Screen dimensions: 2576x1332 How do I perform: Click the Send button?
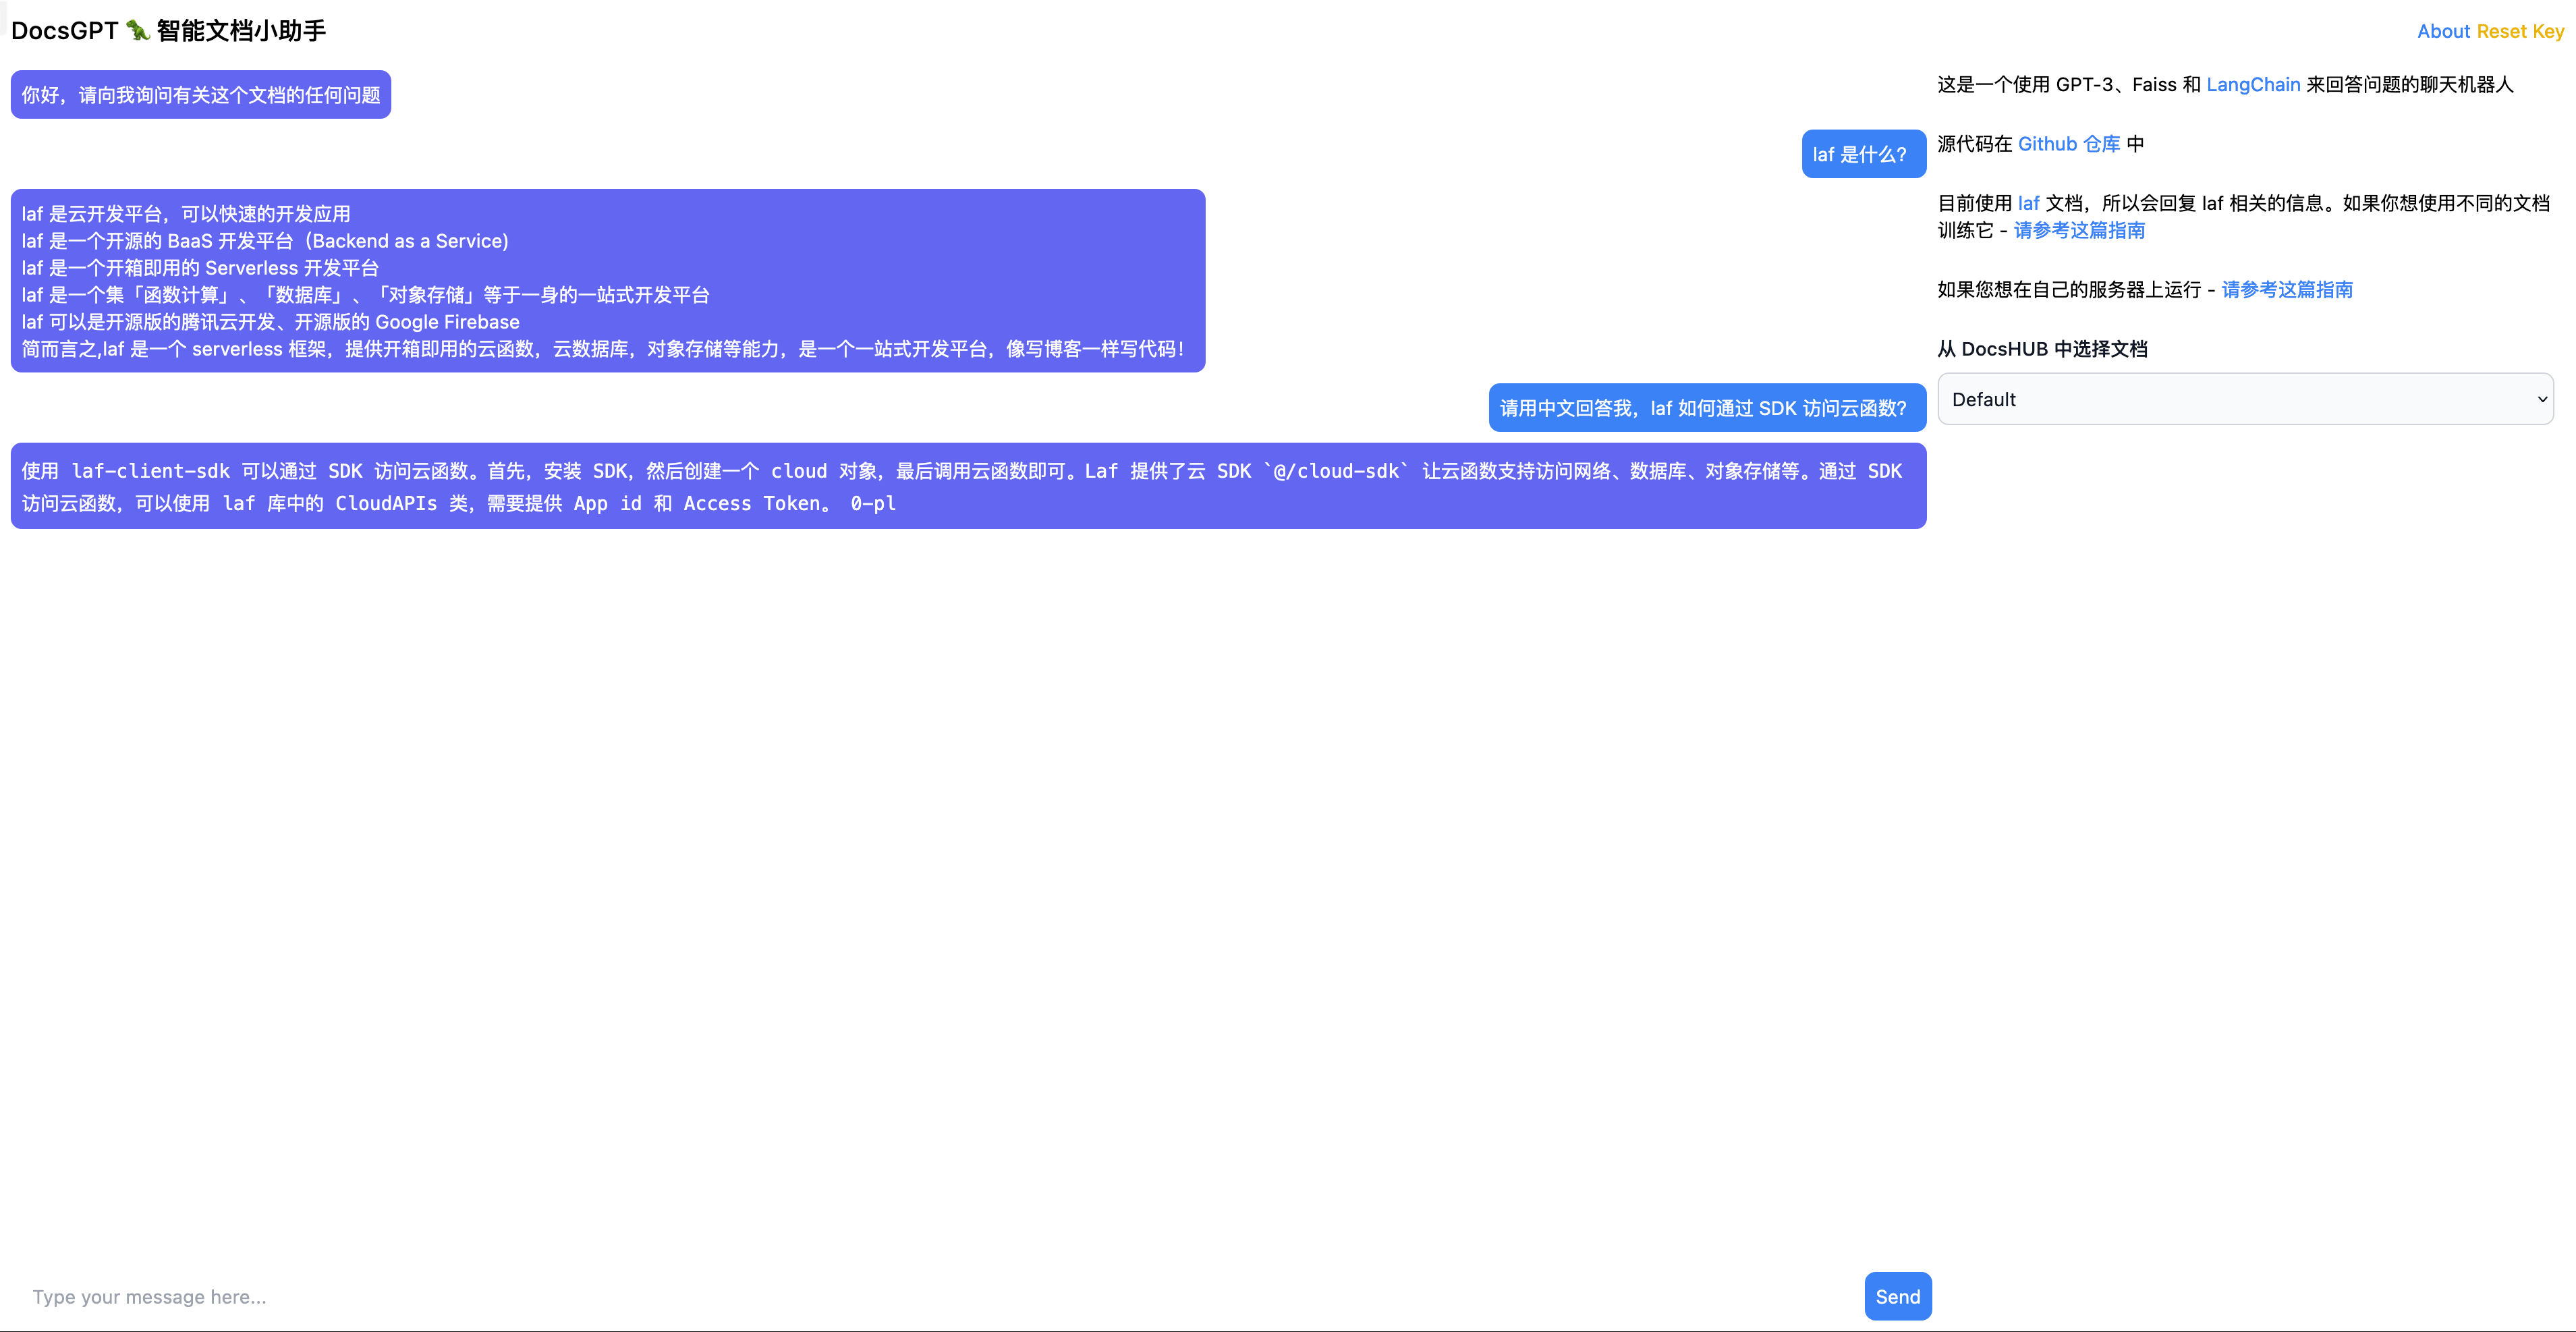pyautogui.click(x=1898, y=1296)
